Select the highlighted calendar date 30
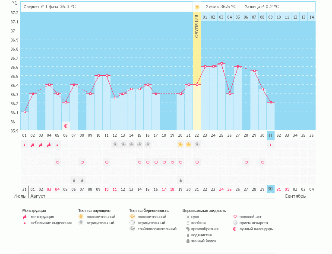 (x=271, y=189)
